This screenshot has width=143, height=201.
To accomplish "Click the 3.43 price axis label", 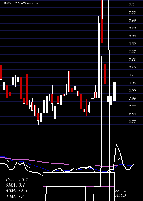I will pos(132,28).
